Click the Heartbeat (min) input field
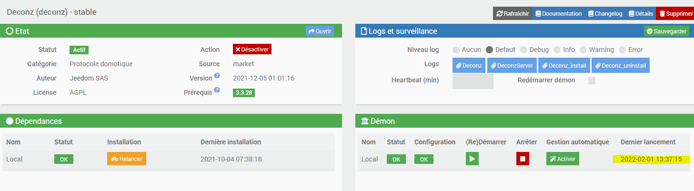Image resolution: width=694 pixels, height=191 pixels. tap(473, 81)
